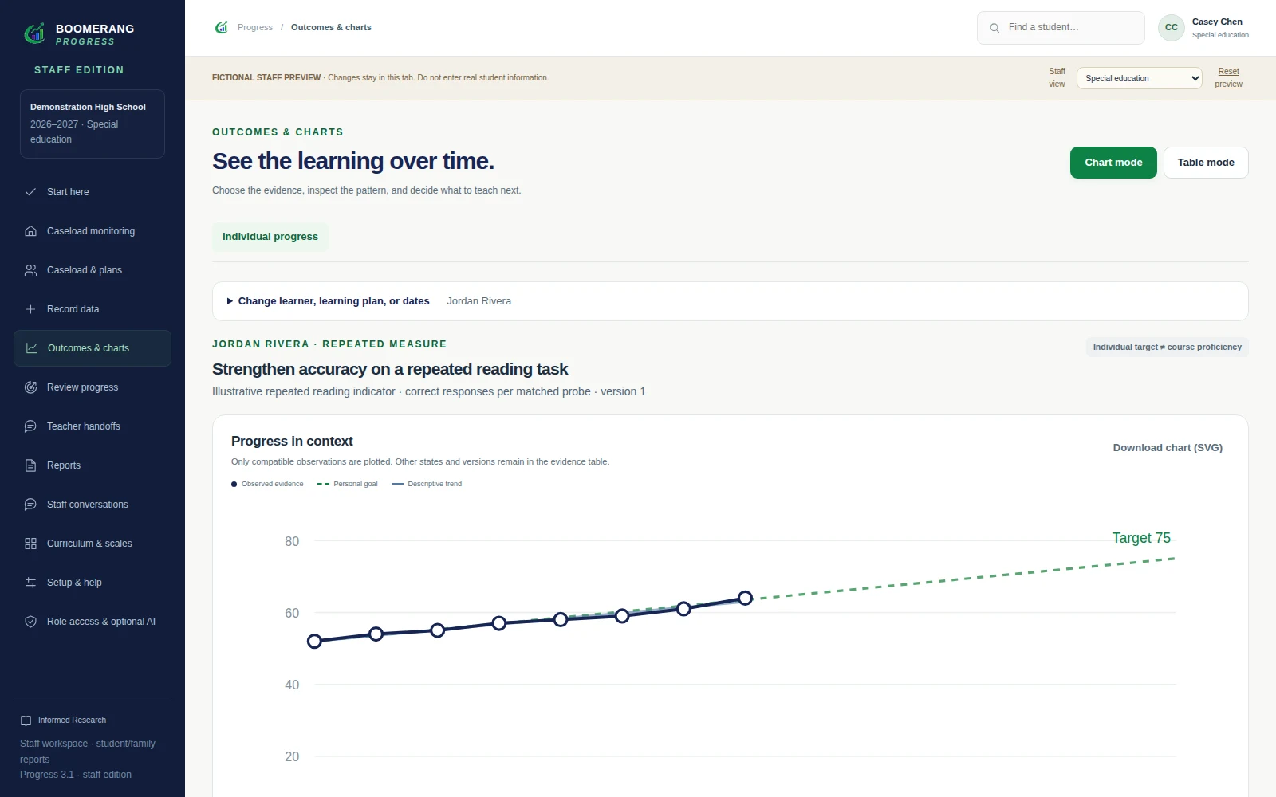Click the Target 75 chart label

point(1141,538)
